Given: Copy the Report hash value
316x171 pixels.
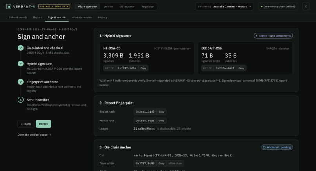Looking at the screenshot, I should 162,112.
